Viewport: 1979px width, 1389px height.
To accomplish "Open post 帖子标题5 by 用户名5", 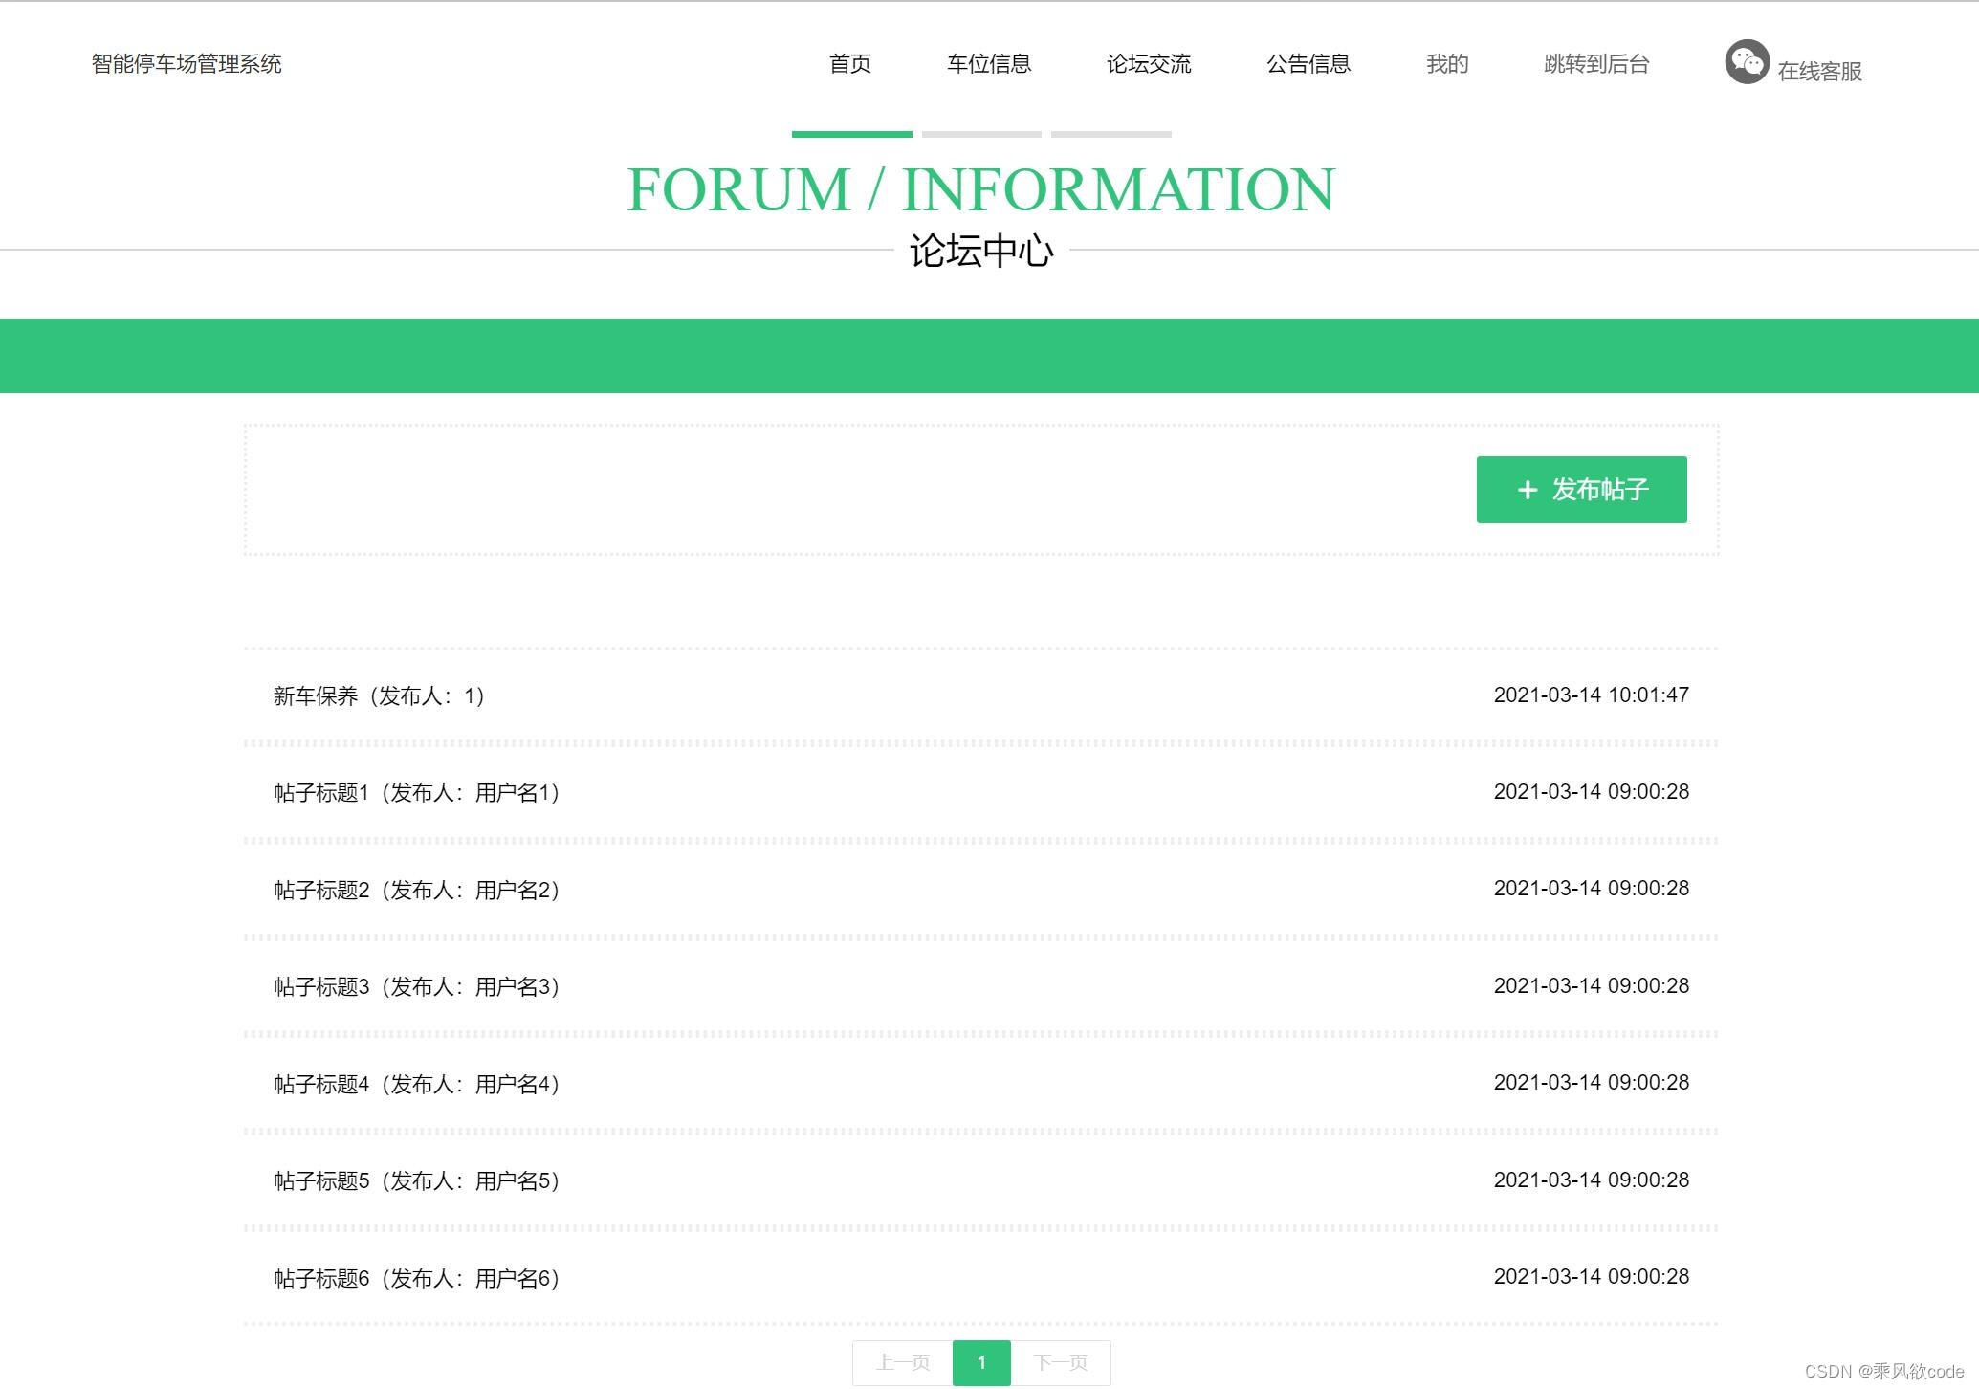I will (x=416, y=1180).
